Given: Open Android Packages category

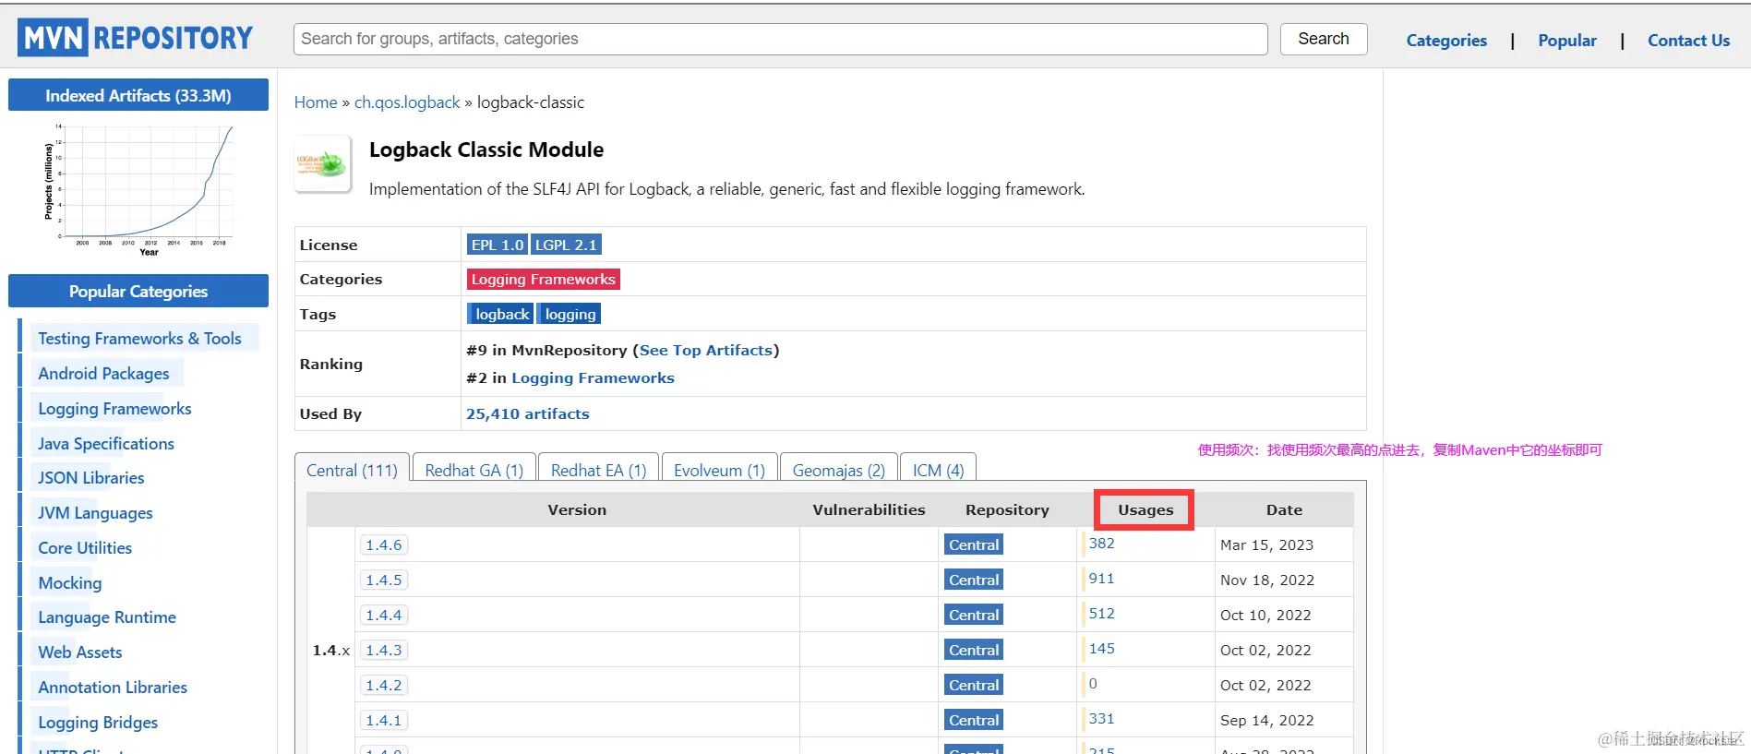Looking at the screenshot, I should (x=103, y=374).
